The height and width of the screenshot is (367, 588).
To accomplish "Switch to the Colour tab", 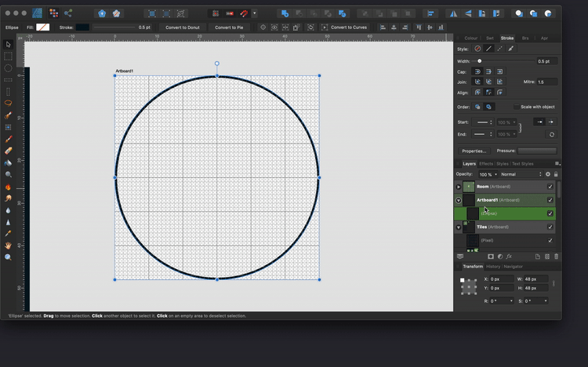I will coord(470,38).
